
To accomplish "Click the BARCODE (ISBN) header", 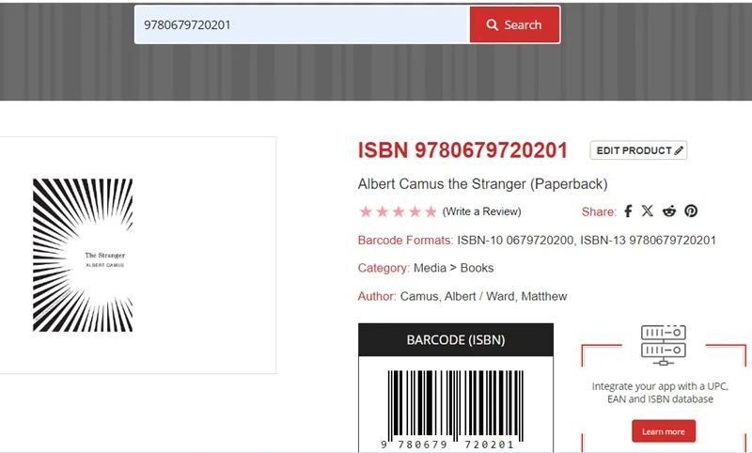I will tap(456, 340).
